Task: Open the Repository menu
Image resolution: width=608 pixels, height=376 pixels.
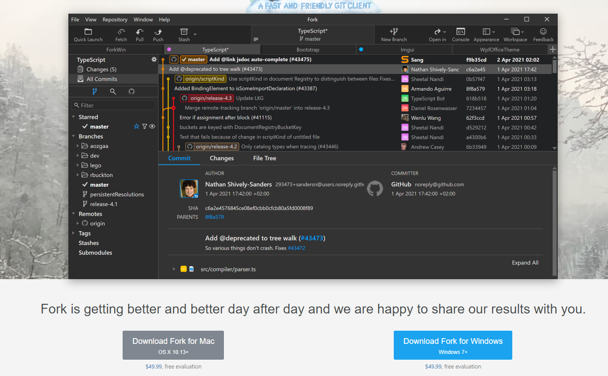Action: tap(115, 19)
